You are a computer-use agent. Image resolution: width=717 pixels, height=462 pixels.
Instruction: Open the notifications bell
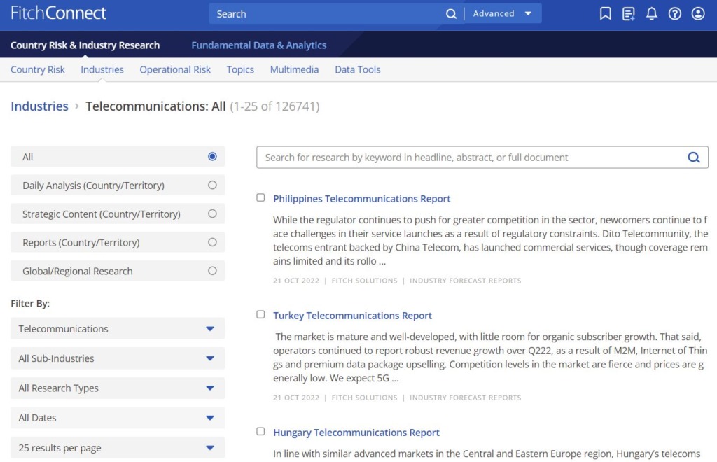pos(652,14)
